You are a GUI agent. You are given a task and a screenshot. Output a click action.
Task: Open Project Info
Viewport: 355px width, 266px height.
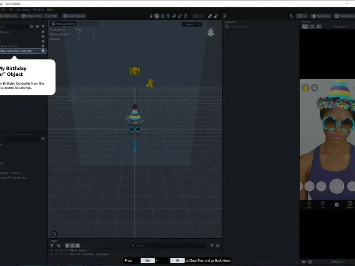tap(32, 16)
